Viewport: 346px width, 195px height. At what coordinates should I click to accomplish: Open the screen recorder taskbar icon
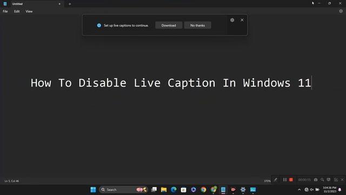[233, 190]
